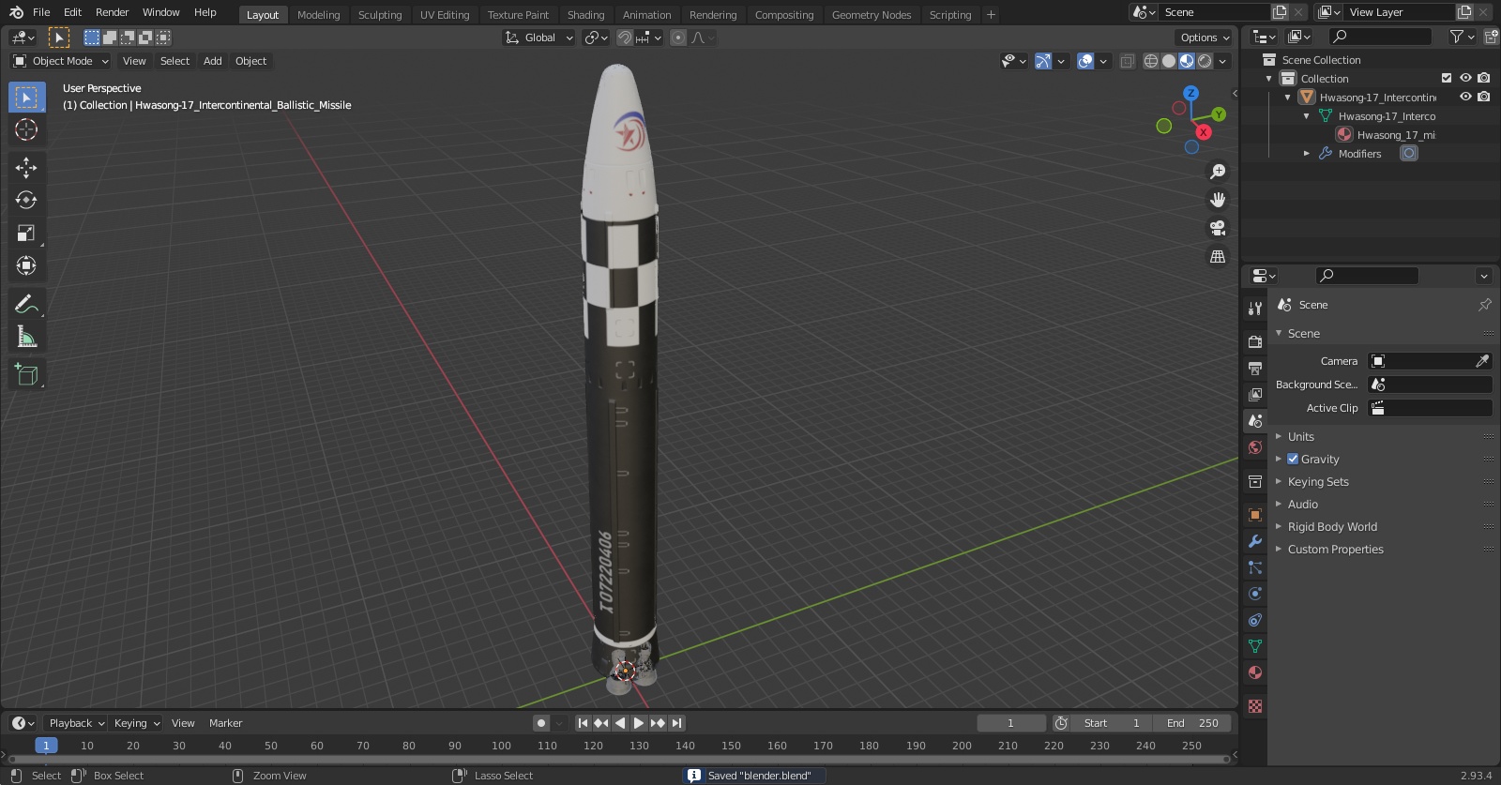
Task: Activate the Transform tool
Action: (26, 265)
